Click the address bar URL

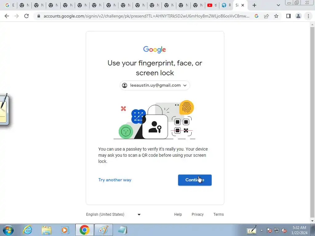[x=146, y=16]
